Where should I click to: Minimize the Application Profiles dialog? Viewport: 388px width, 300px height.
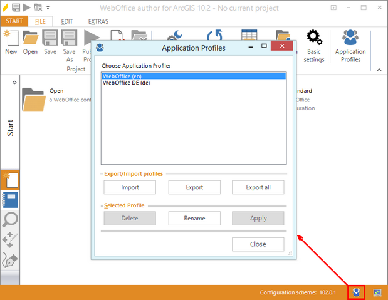click(251, 46)
